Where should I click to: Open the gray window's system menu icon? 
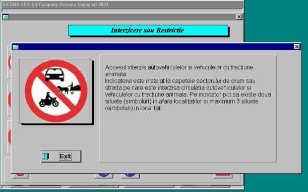pos(6,17)
